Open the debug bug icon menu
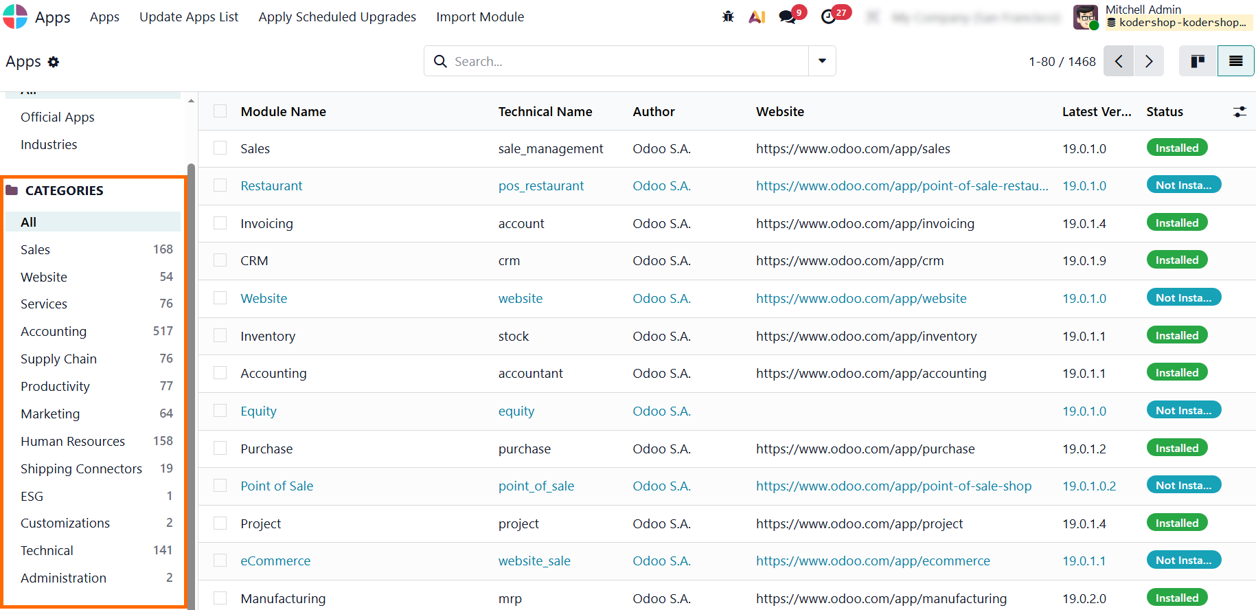The height and width of the screenshot is (610, 1256). pos(728,16)
